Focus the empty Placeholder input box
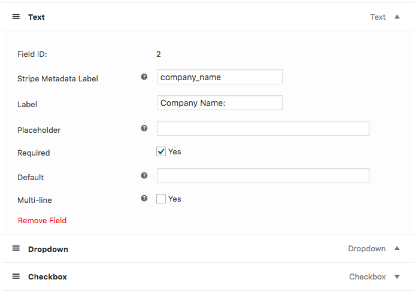Viewport: 418px width, 292px height. [x=263, y=129]
